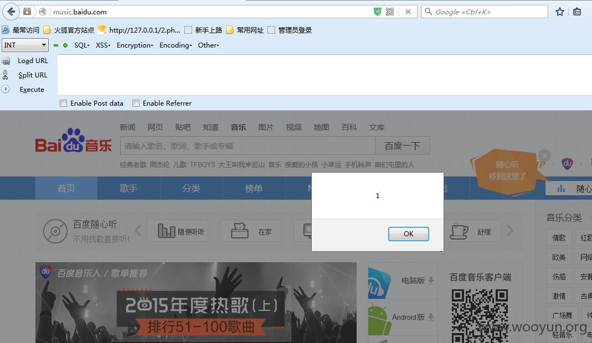Click the 随便听听 mood card

[x=177, y=231]
